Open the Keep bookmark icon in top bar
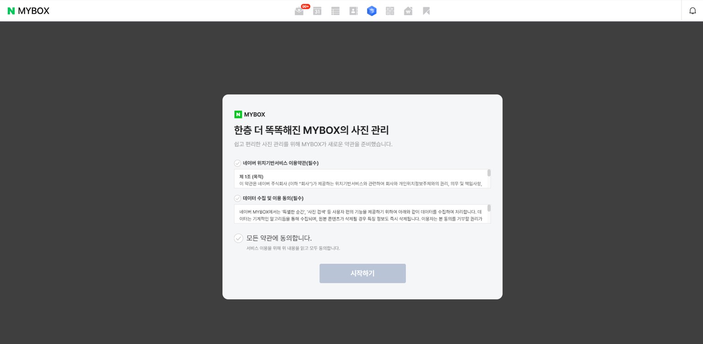The height and width of the screenshot is (344, 703). pyautogui.click(x=426, y=11)
